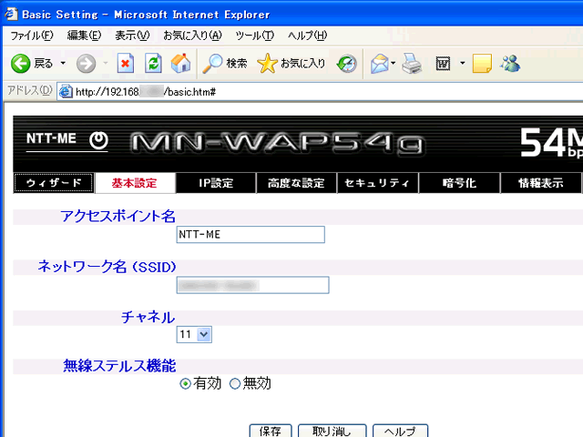Switch to the IP設定 tab
Image resolution: width=583 pixels, height=437 pixels.
coord(216,183)
